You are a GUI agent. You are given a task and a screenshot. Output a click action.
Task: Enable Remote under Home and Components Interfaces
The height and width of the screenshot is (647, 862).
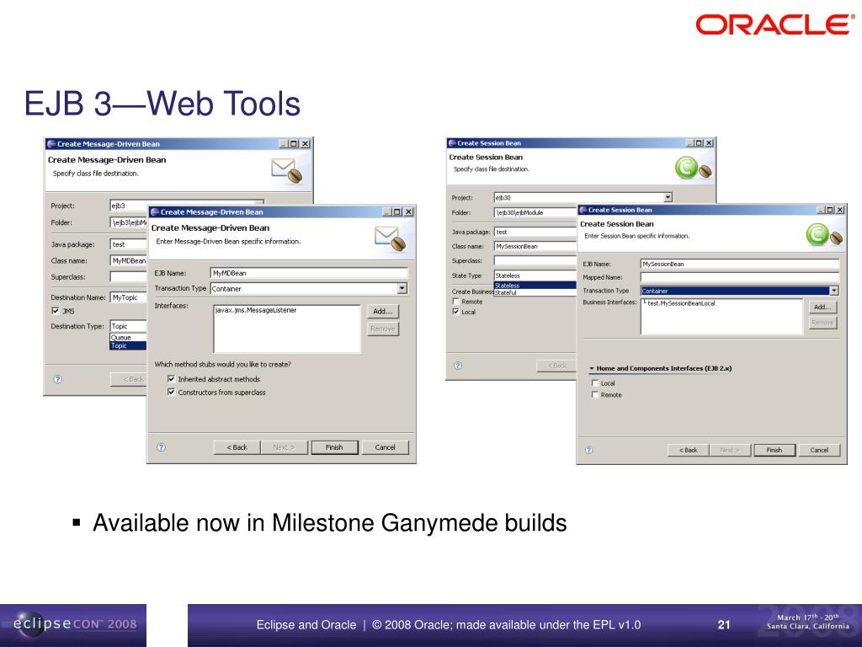[x=595, y=394]
